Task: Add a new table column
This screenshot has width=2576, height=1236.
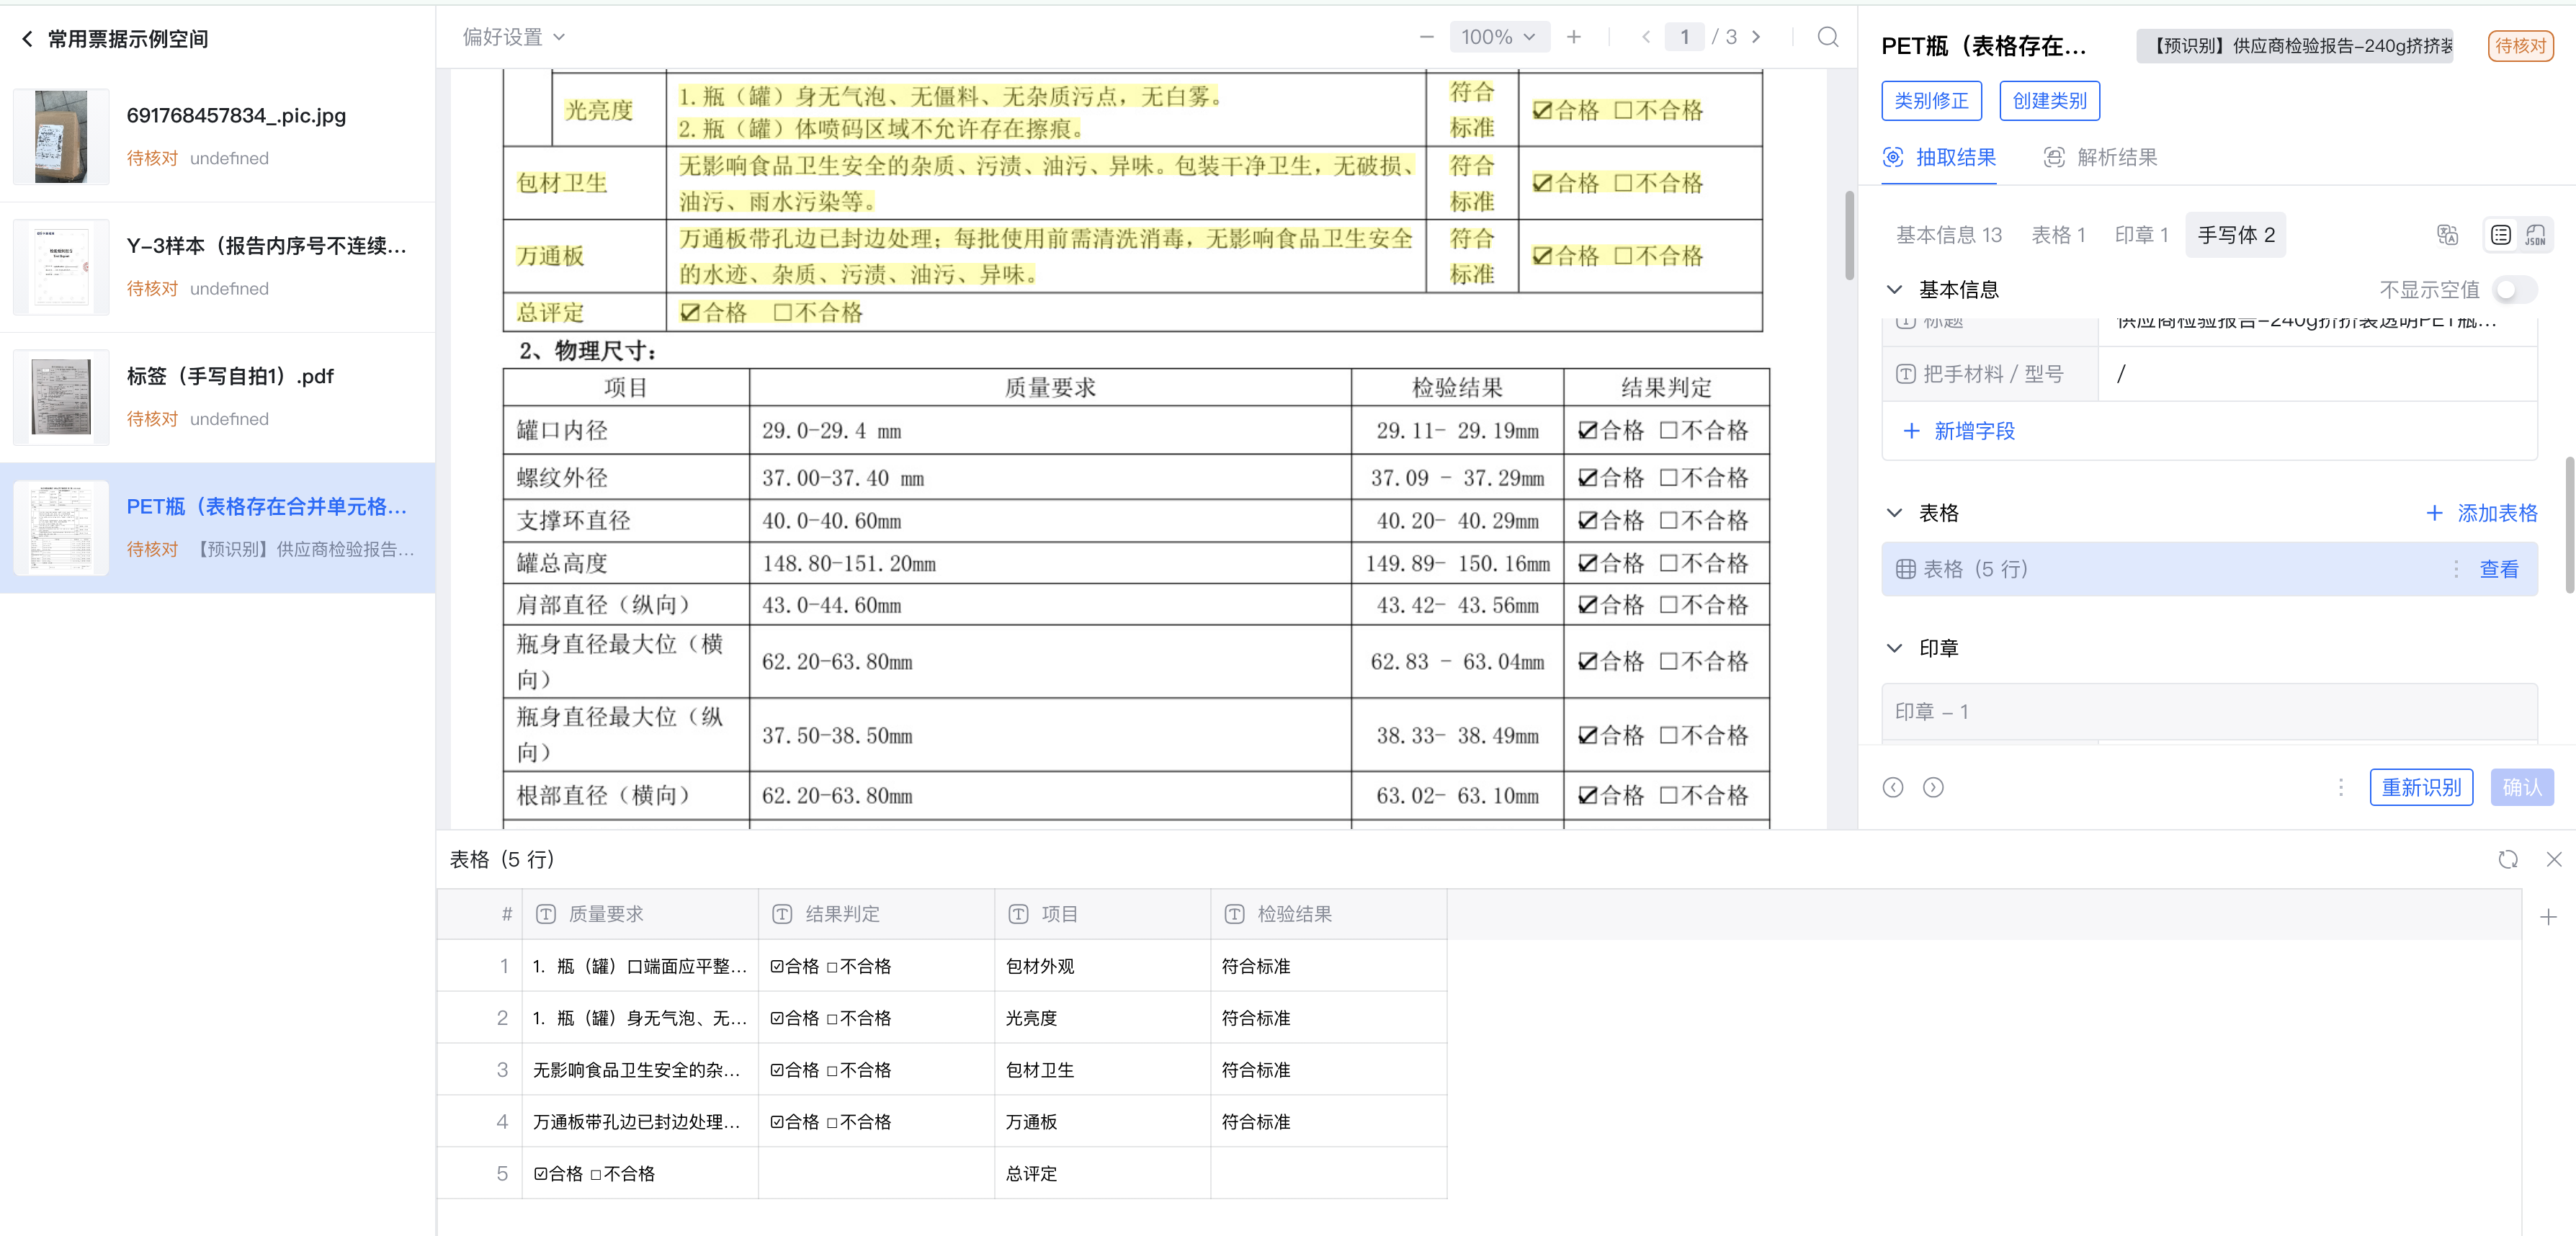Action: pyautogui.click(x=2547, y=916)
